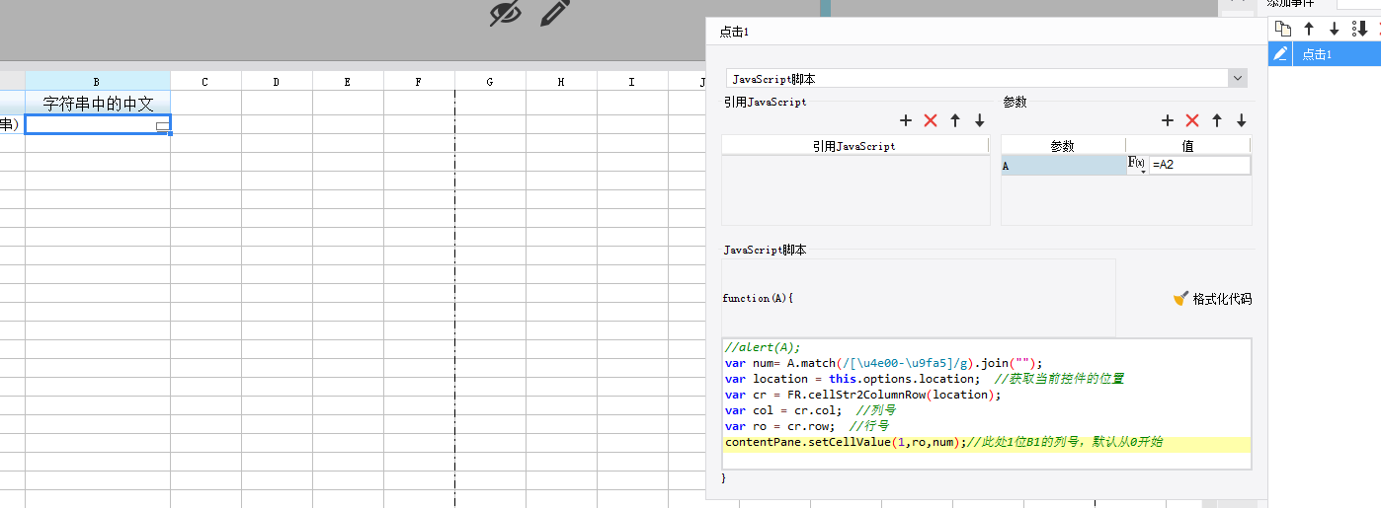
Task: Move referenced JavaScript down arrow
Action: tap(979, 120)
